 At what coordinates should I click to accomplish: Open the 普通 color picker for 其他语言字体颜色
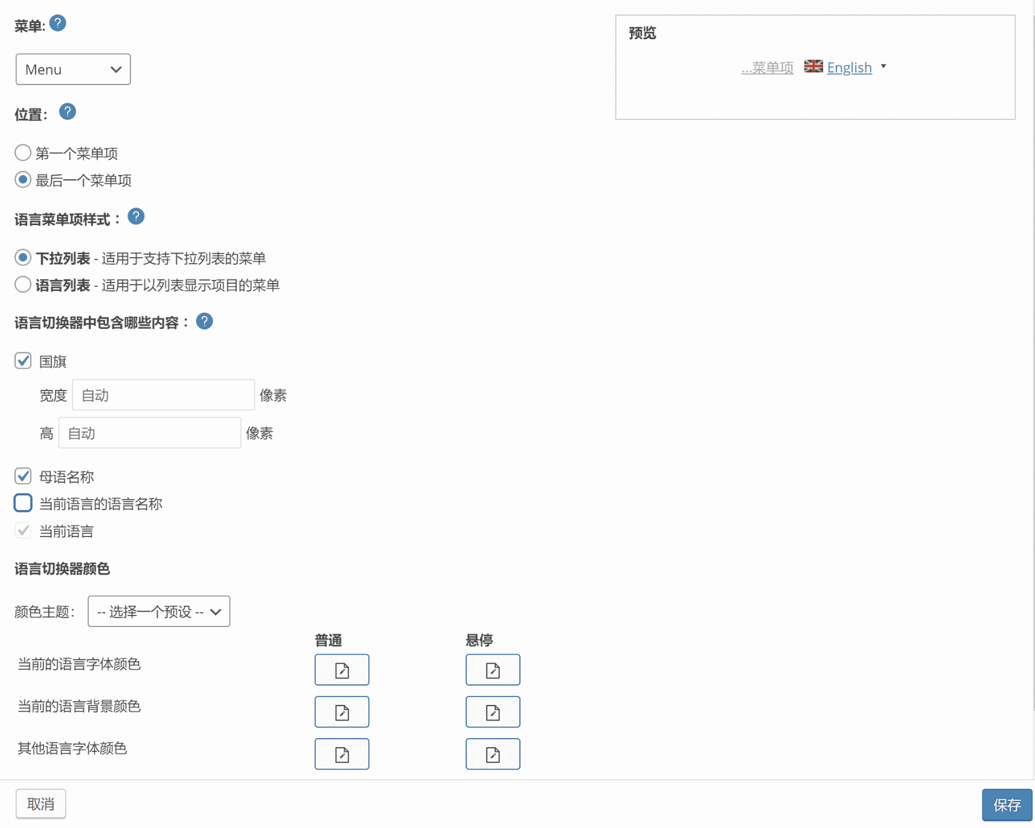pyautogui.click(x=342, y=754)
